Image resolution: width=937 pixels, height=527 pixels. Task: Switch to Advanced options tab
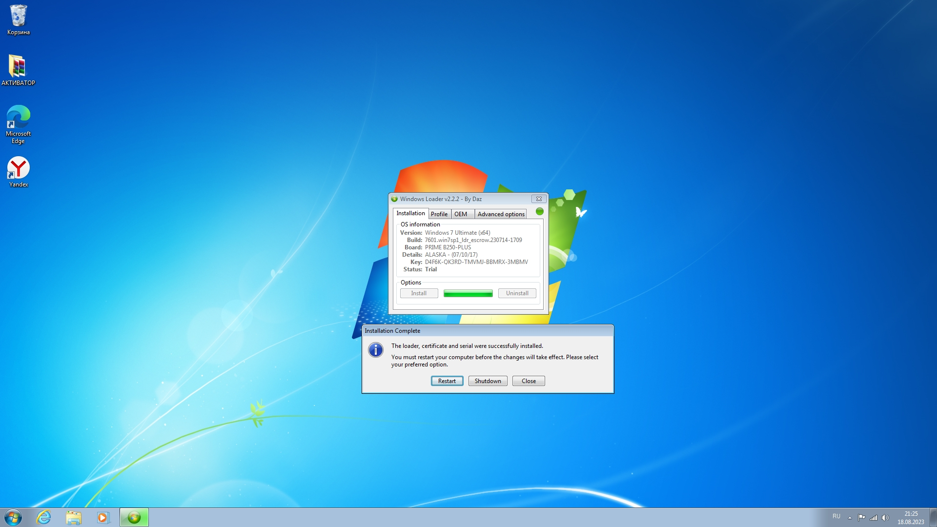tap(501, 214)
